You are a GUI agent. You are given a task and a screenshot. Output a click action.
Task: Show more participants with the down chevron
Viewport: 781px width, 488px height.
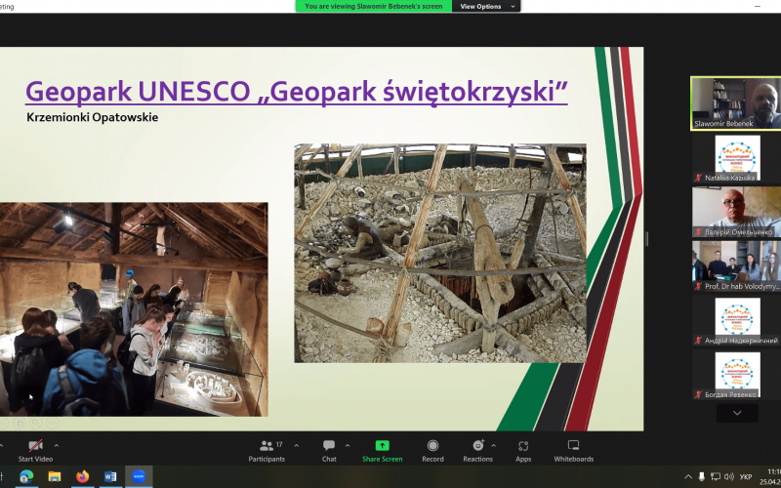pyautogui.click(x=737, y=413)
